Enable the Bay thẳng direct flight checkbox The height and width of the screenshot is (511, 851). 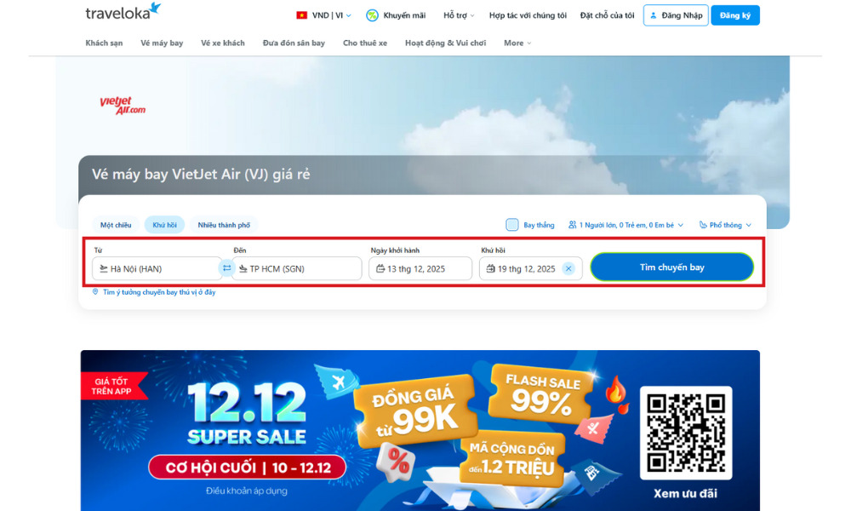pyautogui.click(x=511, y=224)
